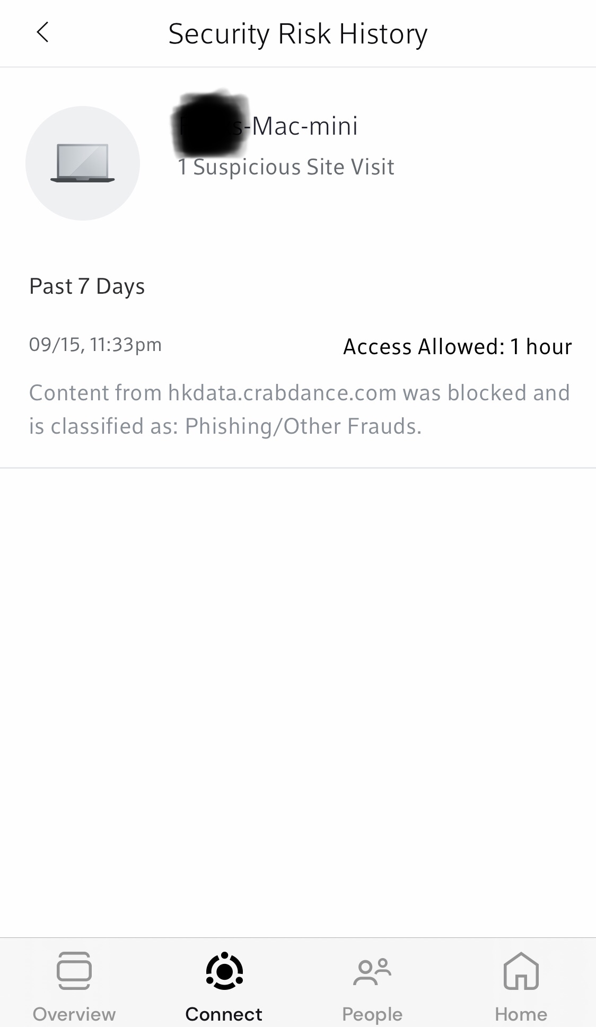
Task: Click the empty area below the log entry
Action: pos(298,689)
